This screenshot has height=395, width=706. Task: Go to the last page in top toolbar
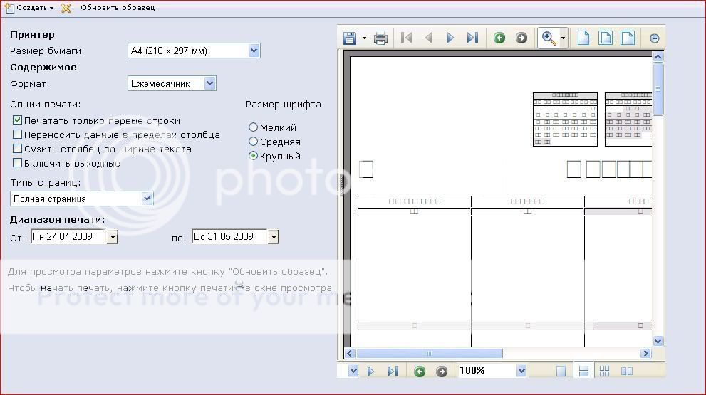click(x=472, y=38)
